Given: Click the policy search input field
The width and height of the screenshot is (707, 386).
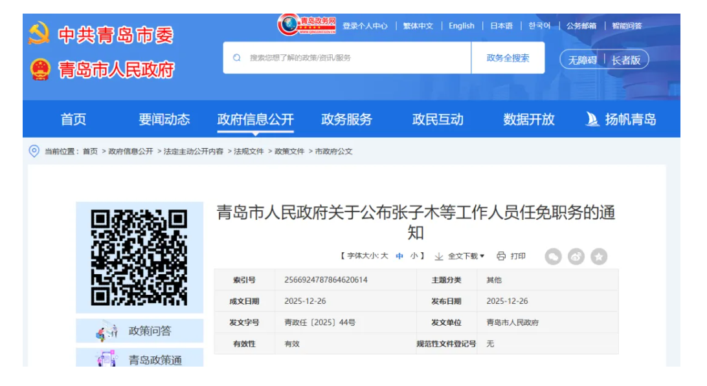Looking at the screenshot, I should 356,58.
